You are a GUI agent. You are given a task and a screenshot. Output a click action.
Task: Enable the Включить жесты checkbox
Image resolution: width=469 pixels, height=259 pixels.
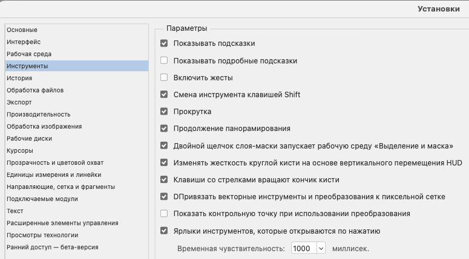click(164, 78)
